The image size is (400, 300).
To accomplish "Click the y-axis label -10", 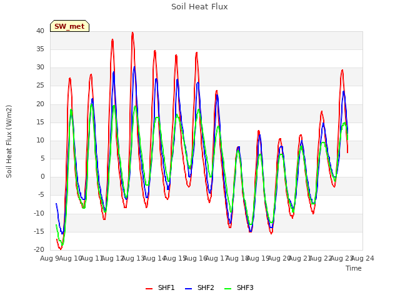I will click(x=39, y=213).
